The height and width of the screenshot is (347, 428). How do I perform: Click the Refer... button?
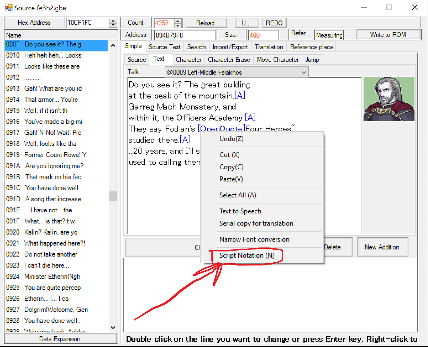click(301, 34)
